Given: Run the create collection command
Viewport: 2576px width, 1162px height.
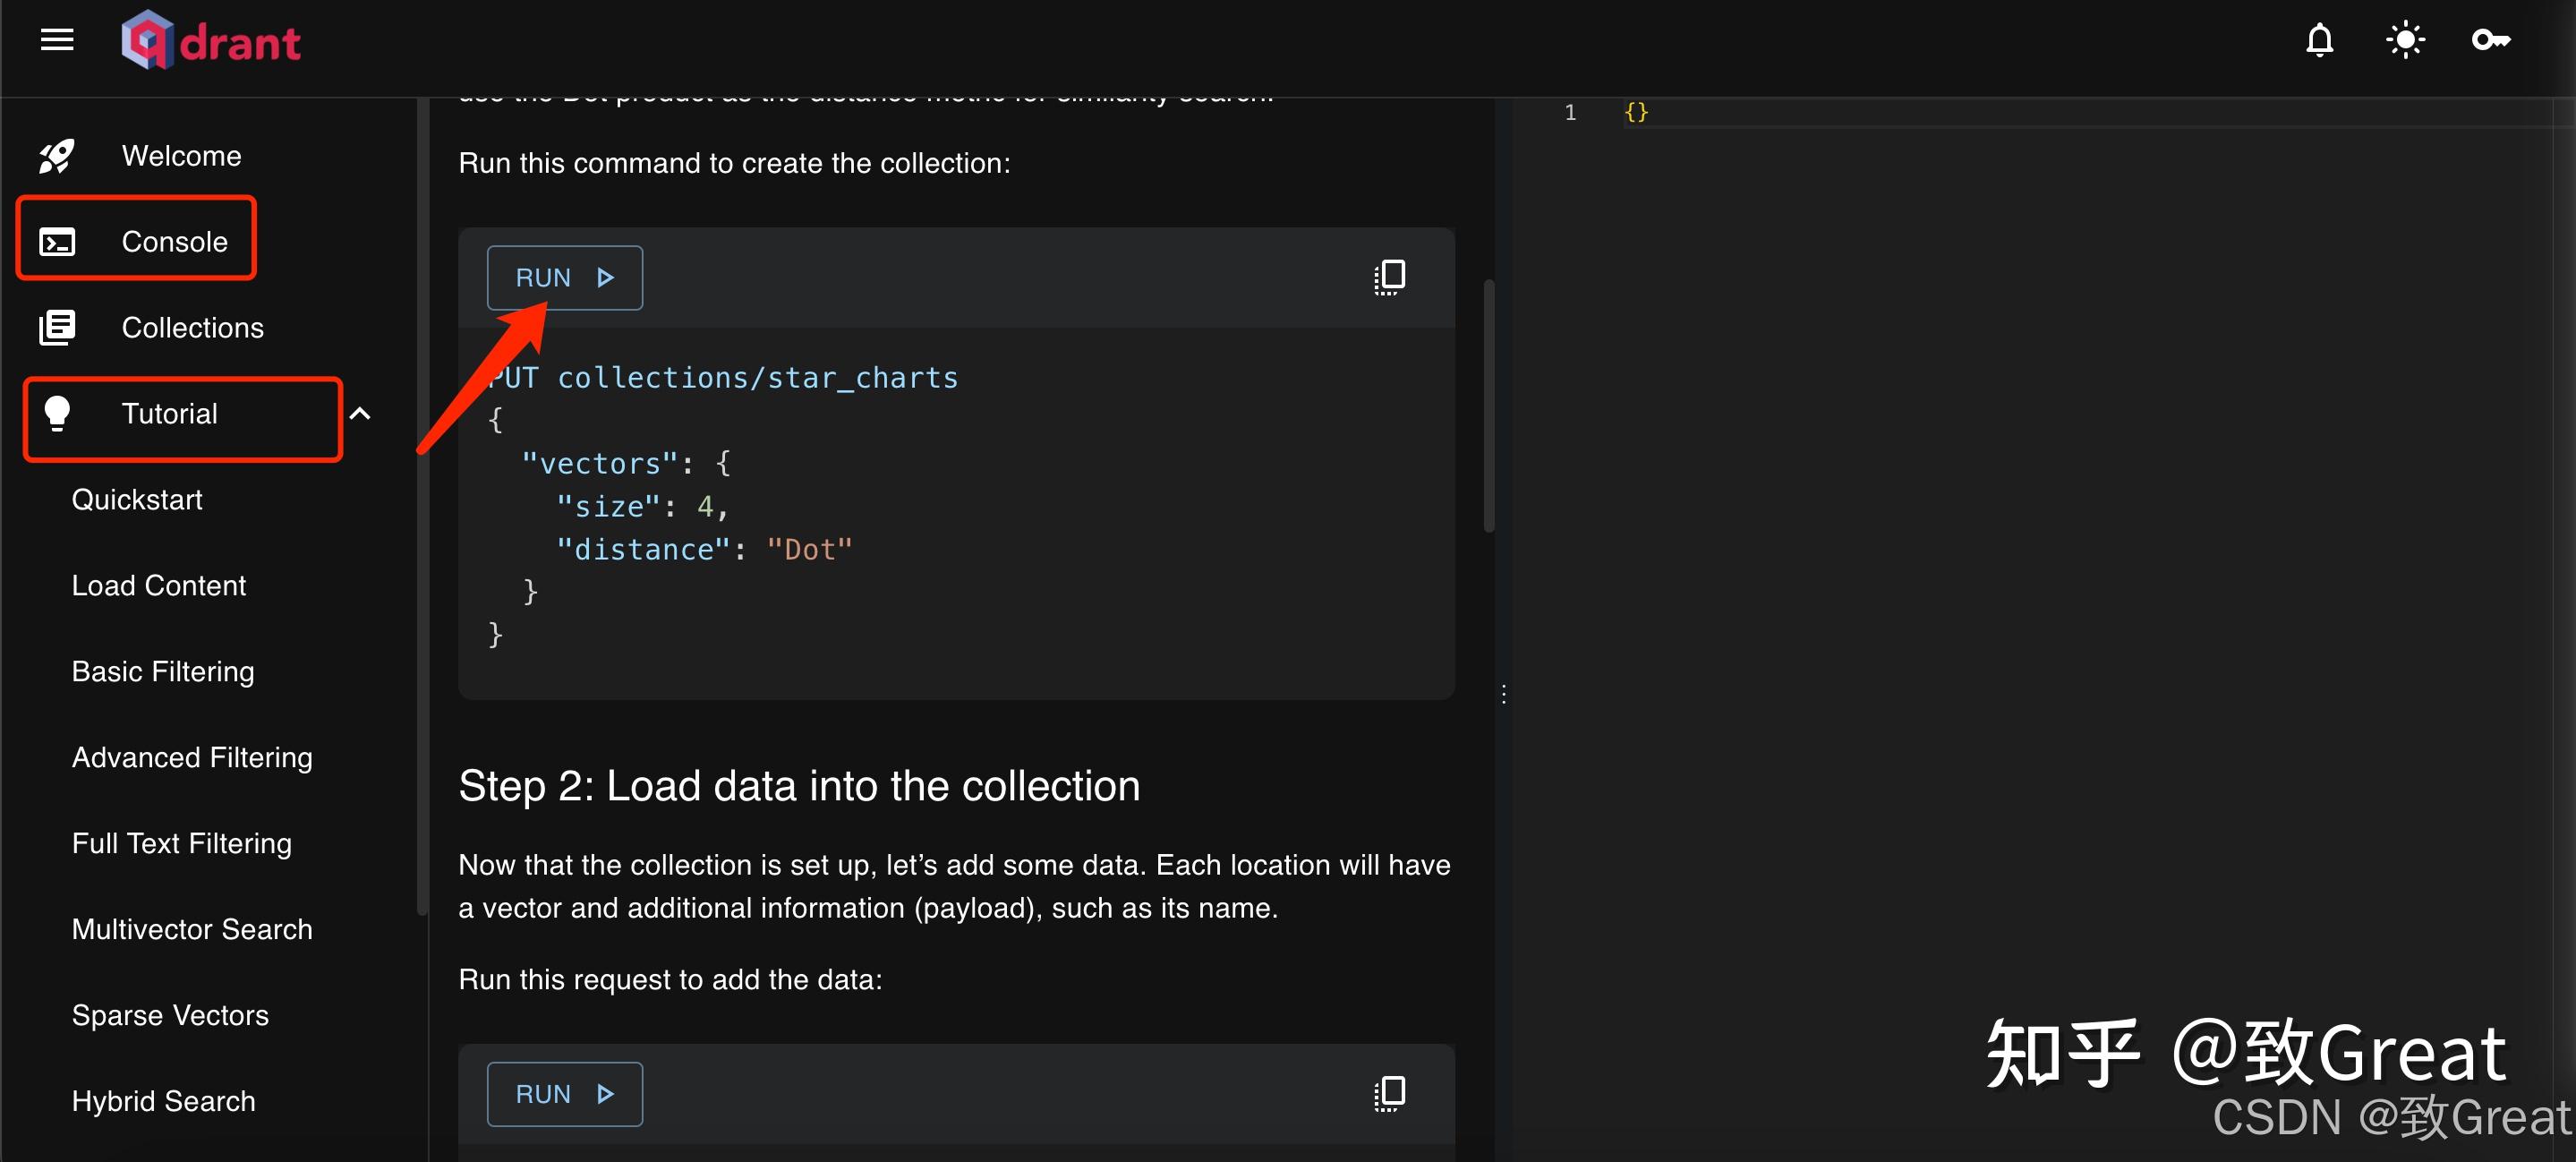Looking at the screenshot, I should (x=564, y=278).
